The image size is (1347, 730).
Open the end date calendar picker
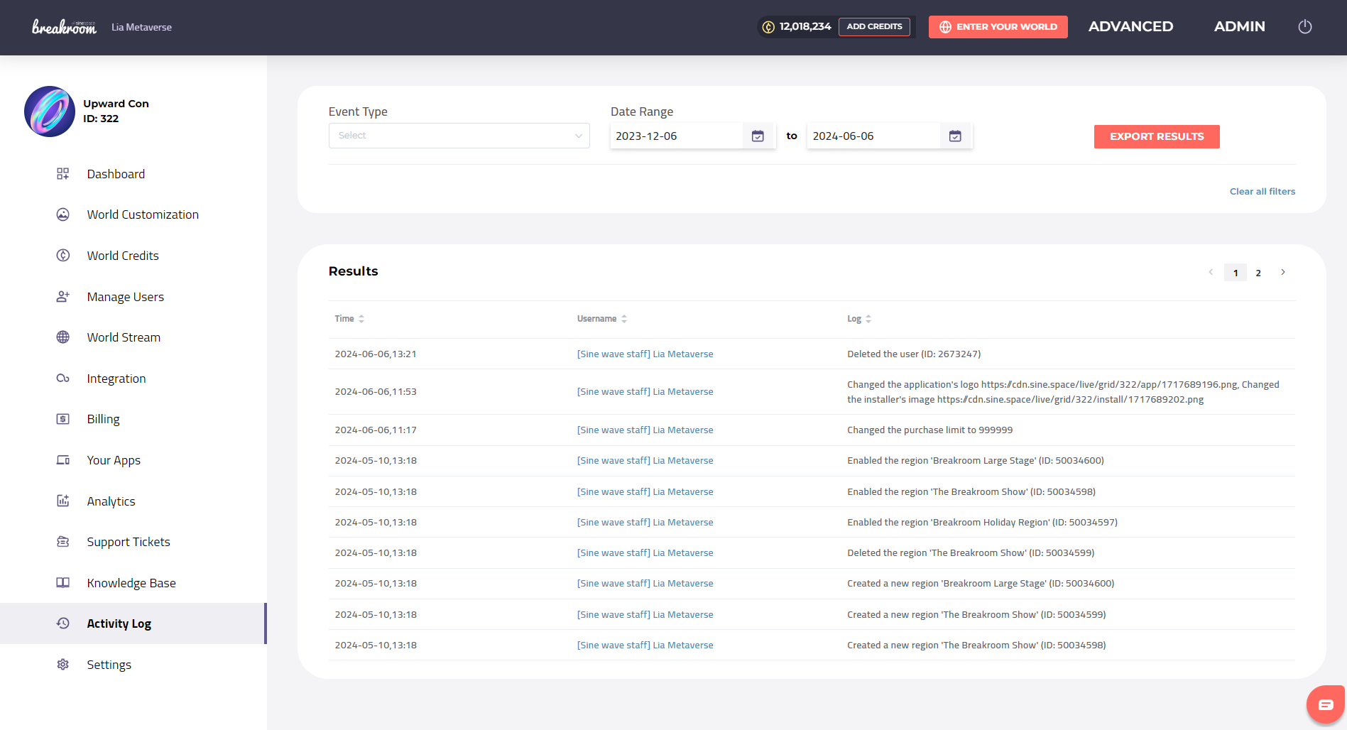pyautogui.click(x=955, y=136)
